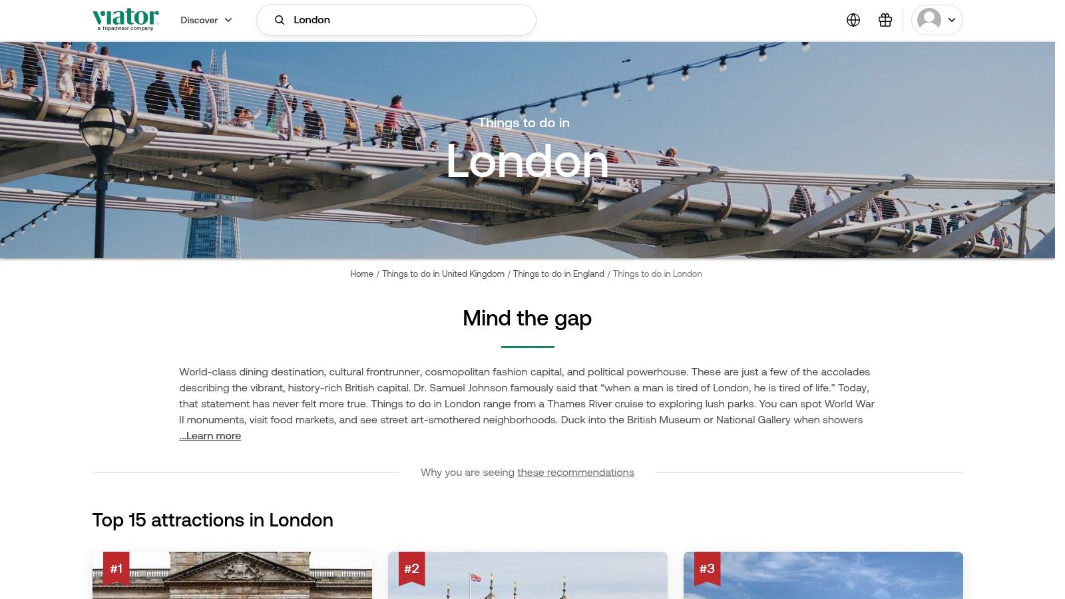Click the gift card icon
This screenshot has height=599, width=1065.
(885, 20)
